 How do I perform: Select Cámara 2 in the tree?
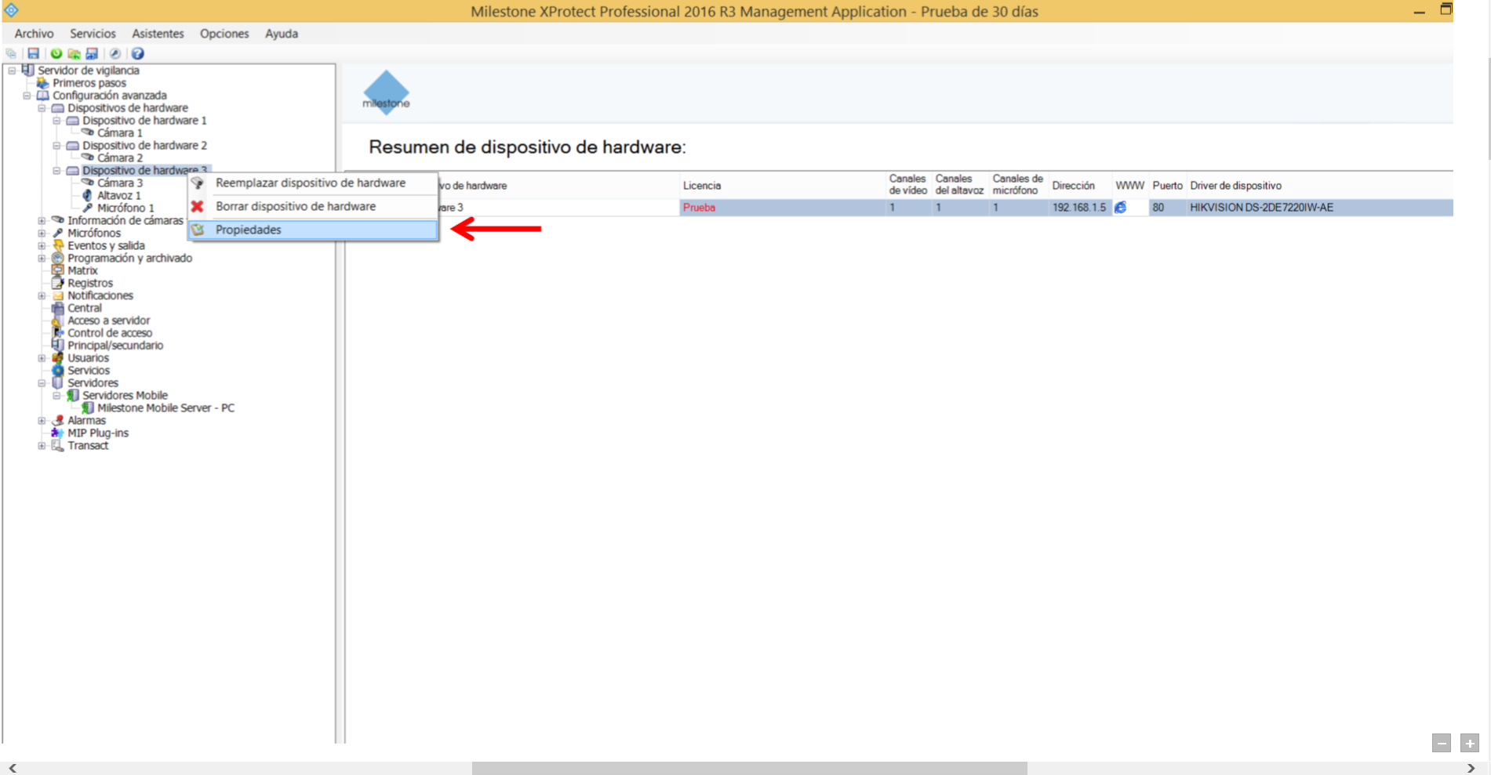click(x=120, y=158)
